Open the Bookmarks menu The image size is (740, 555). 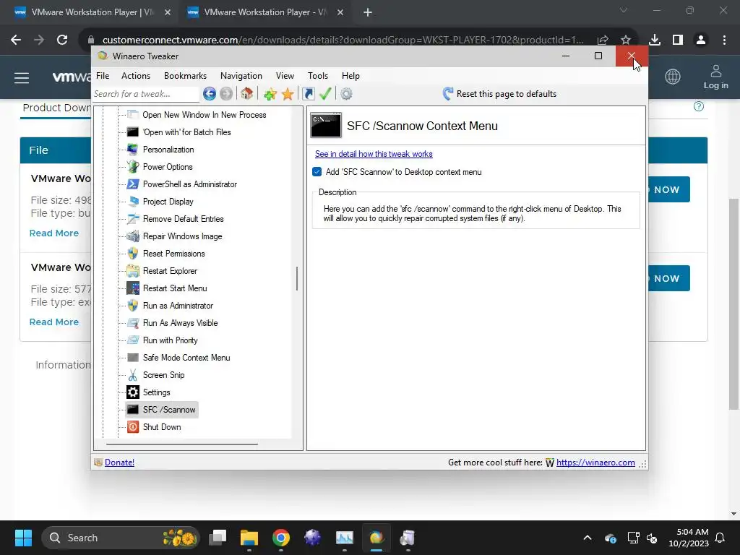tap(185, 75)
